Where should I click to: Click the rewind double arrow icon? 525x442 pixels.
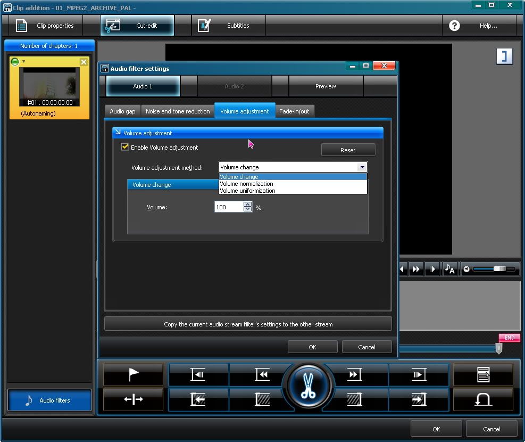point(262,375)
